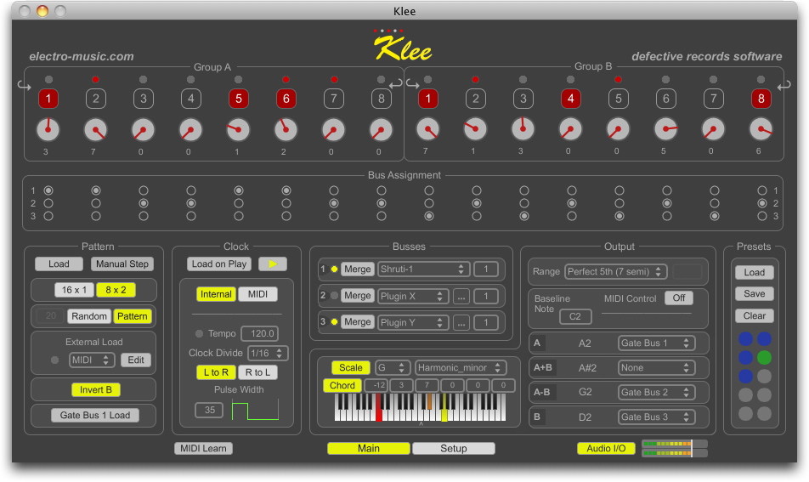Viewport: 809px width, 482px height.
Task: Click the External Load indicator light
Action: click(x=54, y=360)
